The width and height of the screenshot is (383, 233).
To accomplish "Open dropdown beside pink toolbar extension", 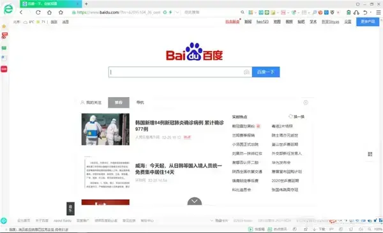I will click(289, 12).
